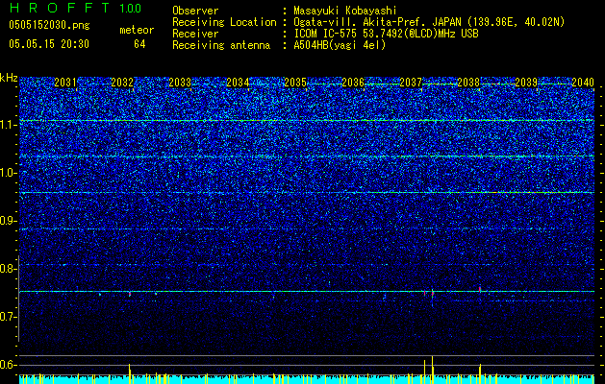Click the 0.7 frequency axis label
The width and height of the screenshot is (605, 384).
pyautogui.click(x=8, y=317)
